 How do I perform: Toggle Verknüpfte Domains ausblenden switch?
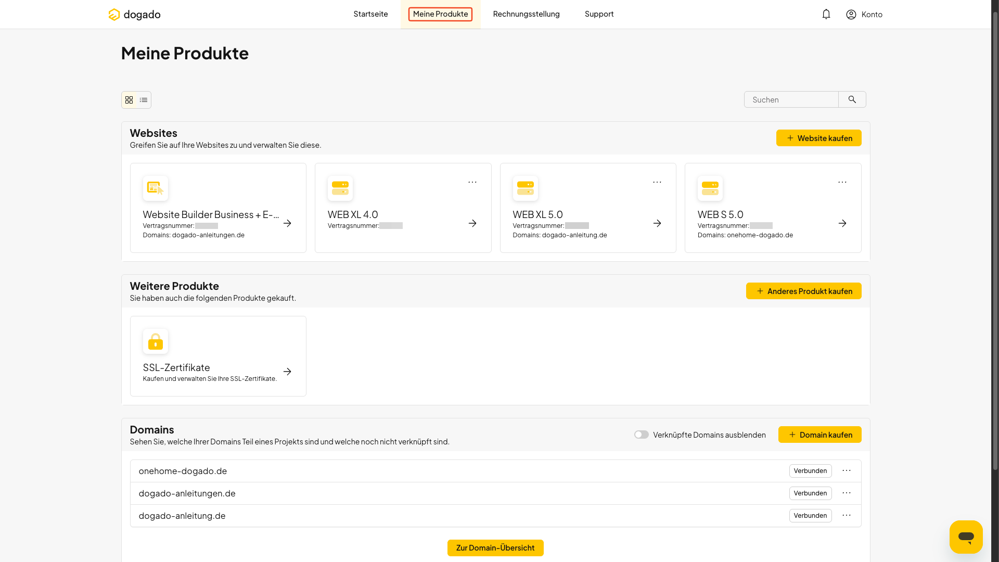tap(642, 435)
